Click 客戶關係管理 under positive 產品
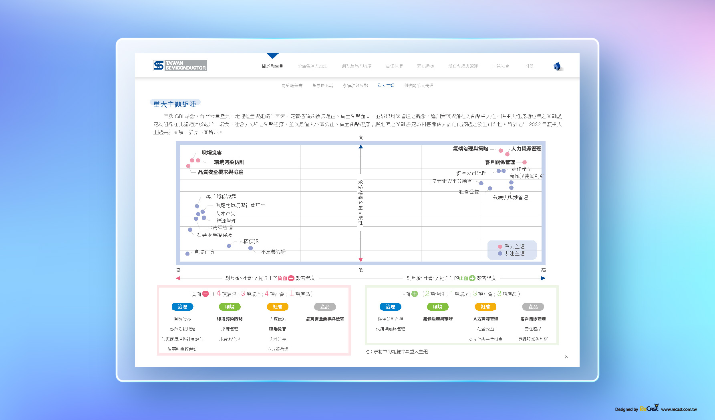 click(533, 319)
